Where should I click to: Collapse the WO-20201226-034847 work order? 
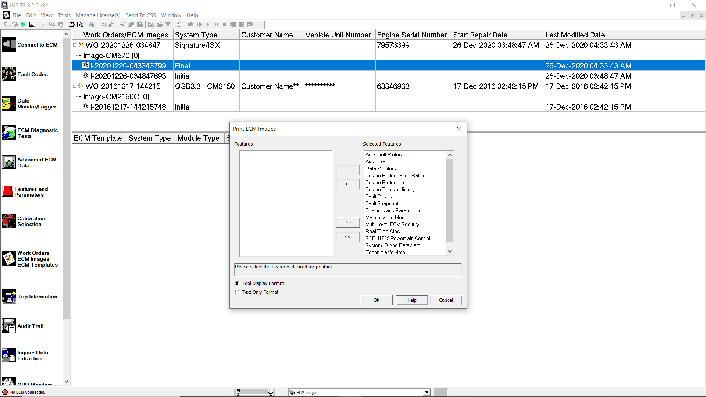pos(75,45)
